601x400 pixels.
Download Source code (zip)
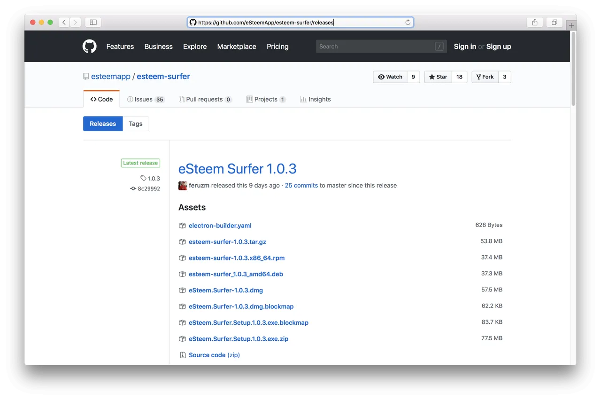[x=214, y=355]
